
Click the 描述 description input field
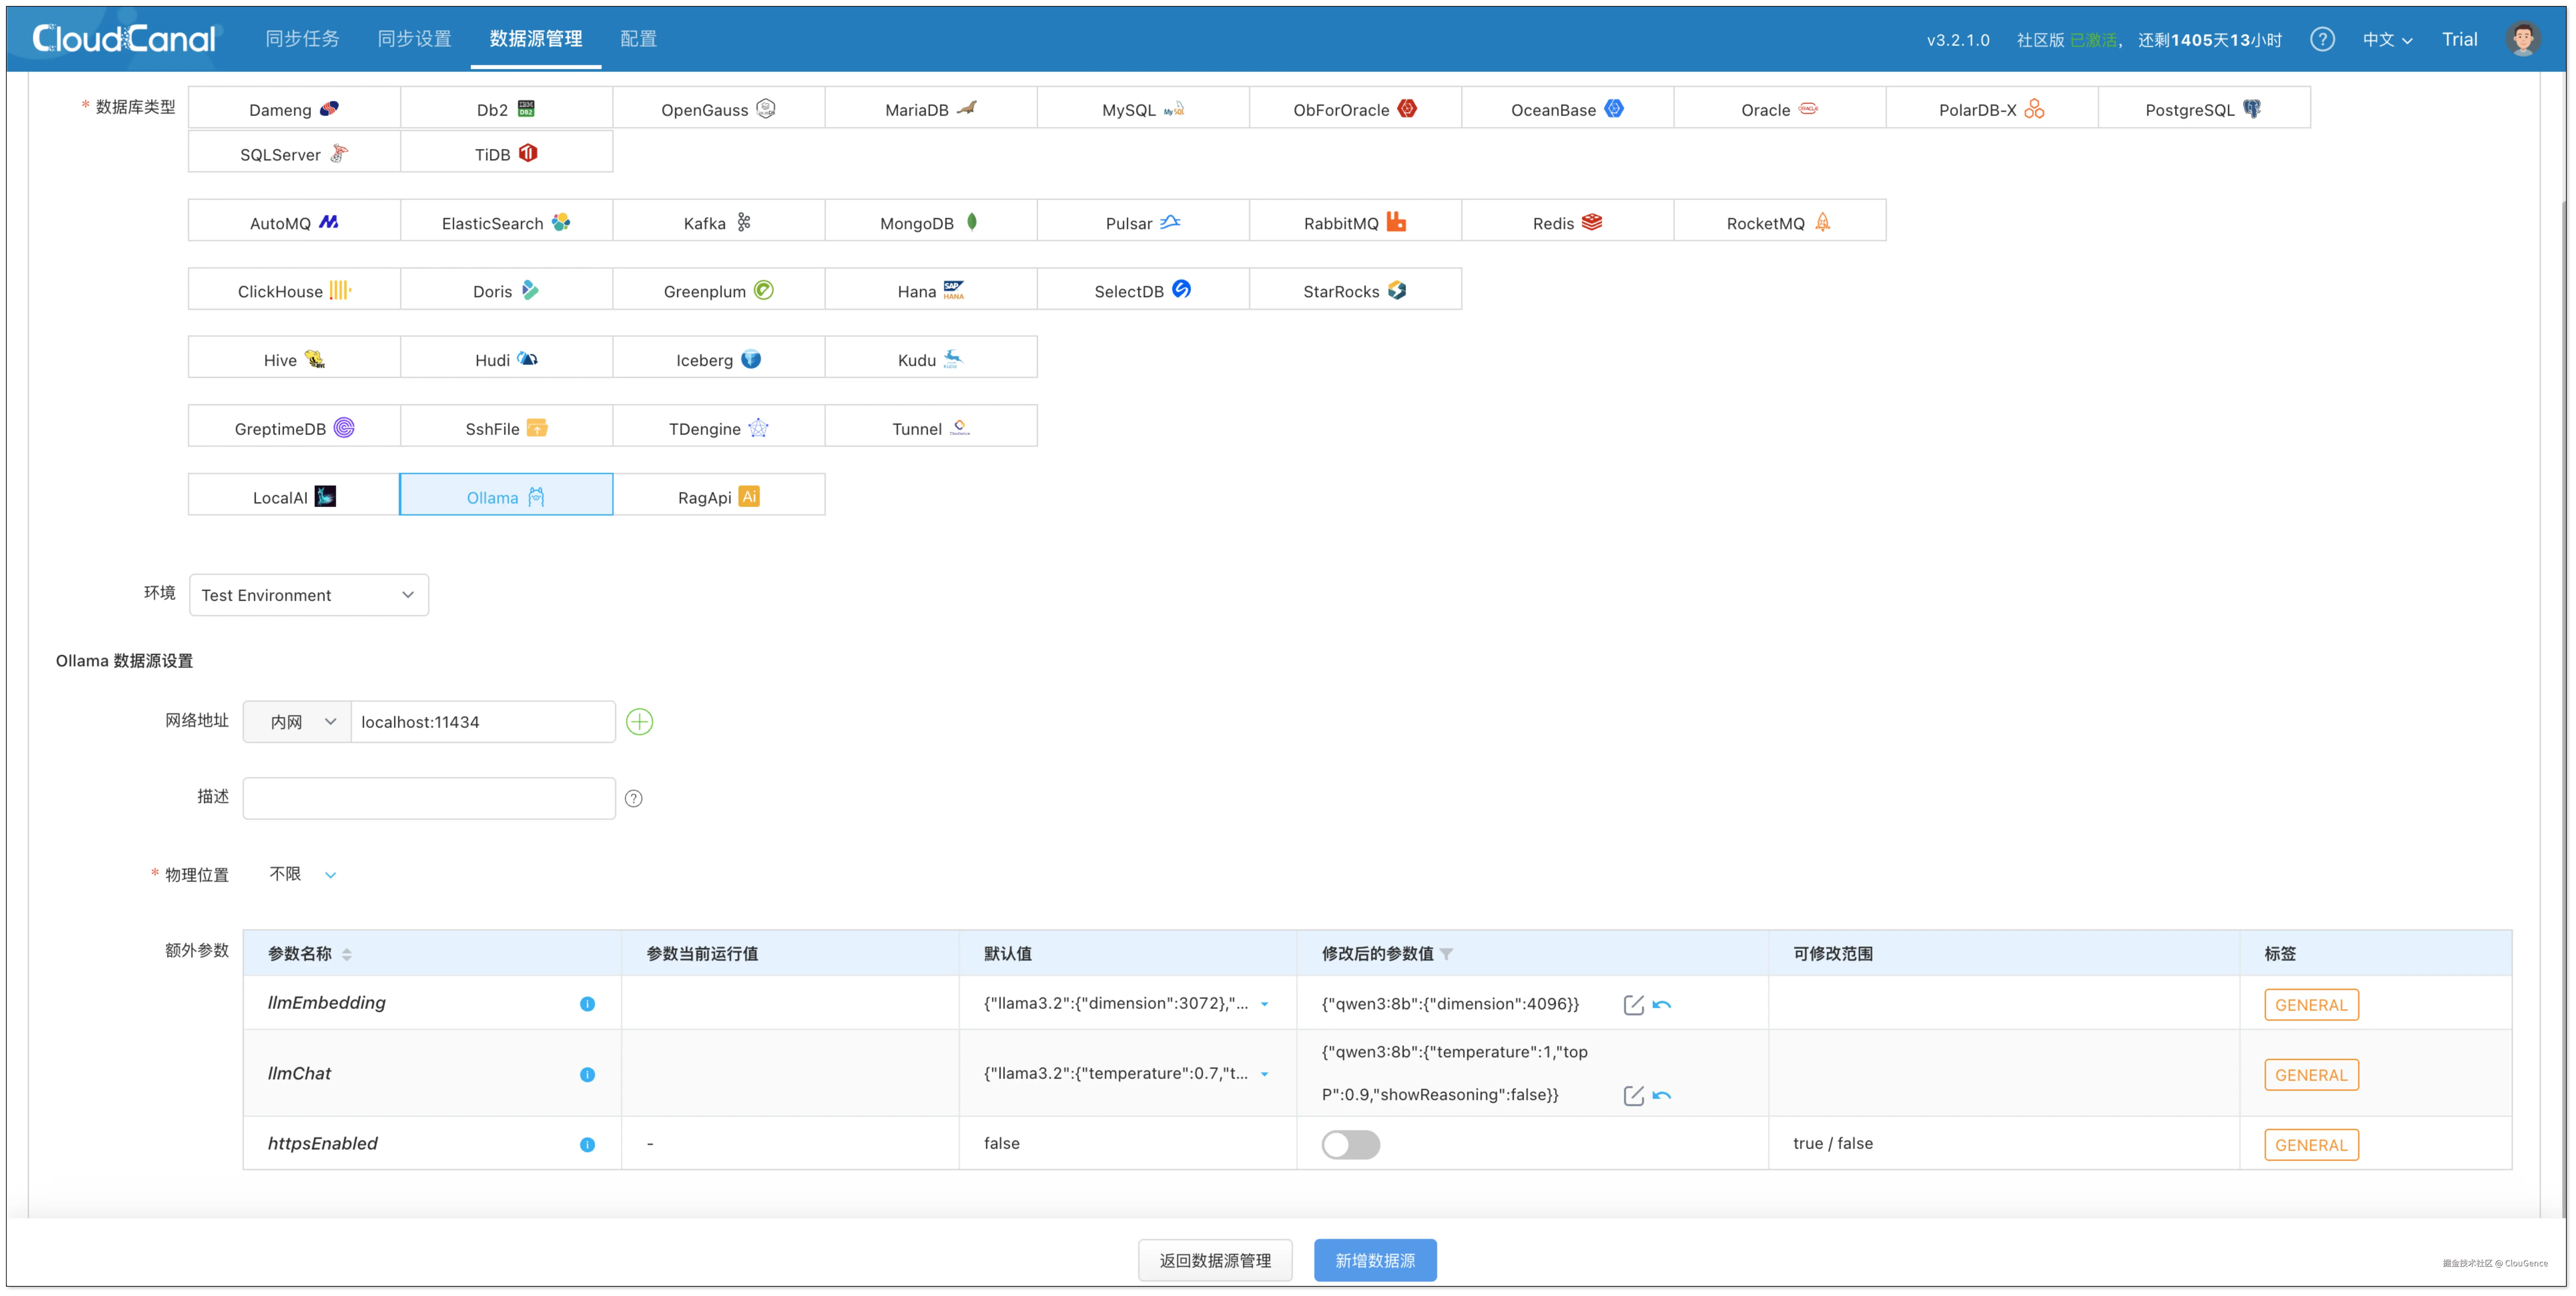pos(428,798)
